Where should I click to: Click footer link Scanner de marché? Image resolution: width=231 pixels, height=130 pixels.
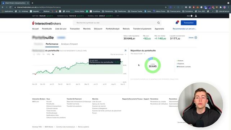coord(99,106)
